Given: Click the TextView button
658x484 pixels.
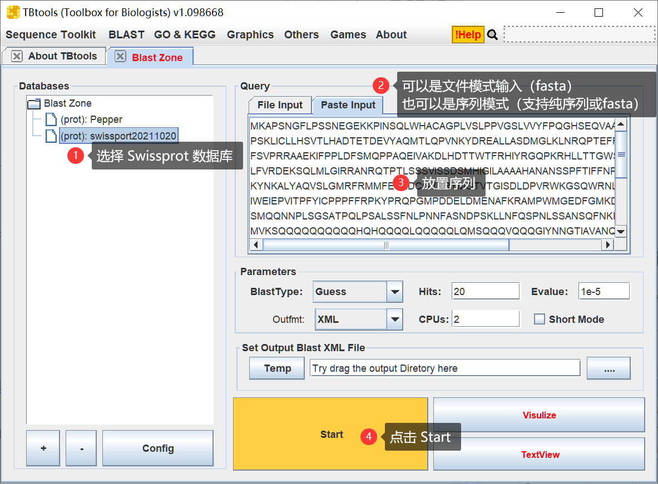Looking at the screenshot, I should [x=539, y=454].
